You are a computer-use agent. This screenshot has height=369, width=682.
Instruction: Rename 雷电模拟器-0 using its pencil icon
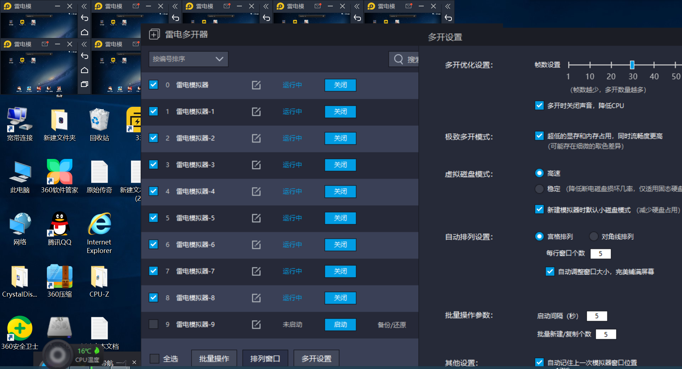point(256,85)
